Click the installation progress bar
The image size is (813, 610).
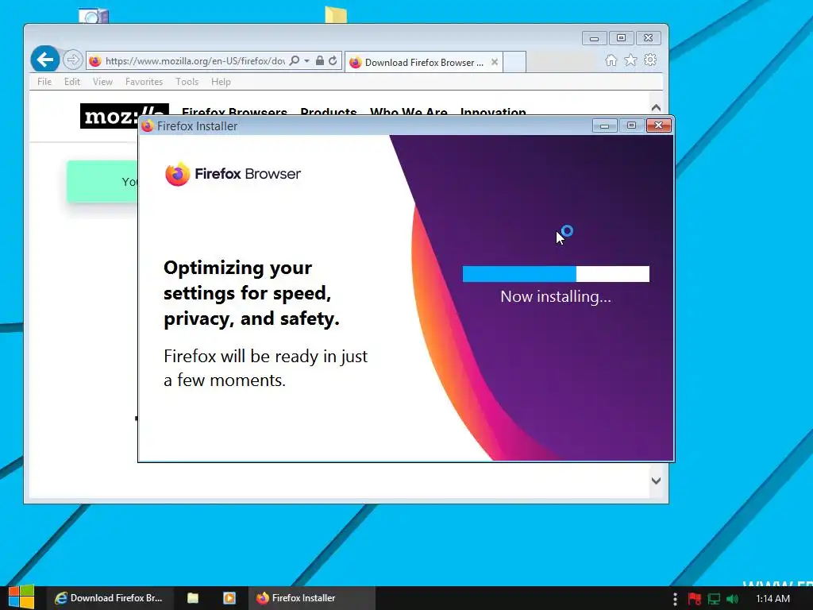(x=556, y=274)
